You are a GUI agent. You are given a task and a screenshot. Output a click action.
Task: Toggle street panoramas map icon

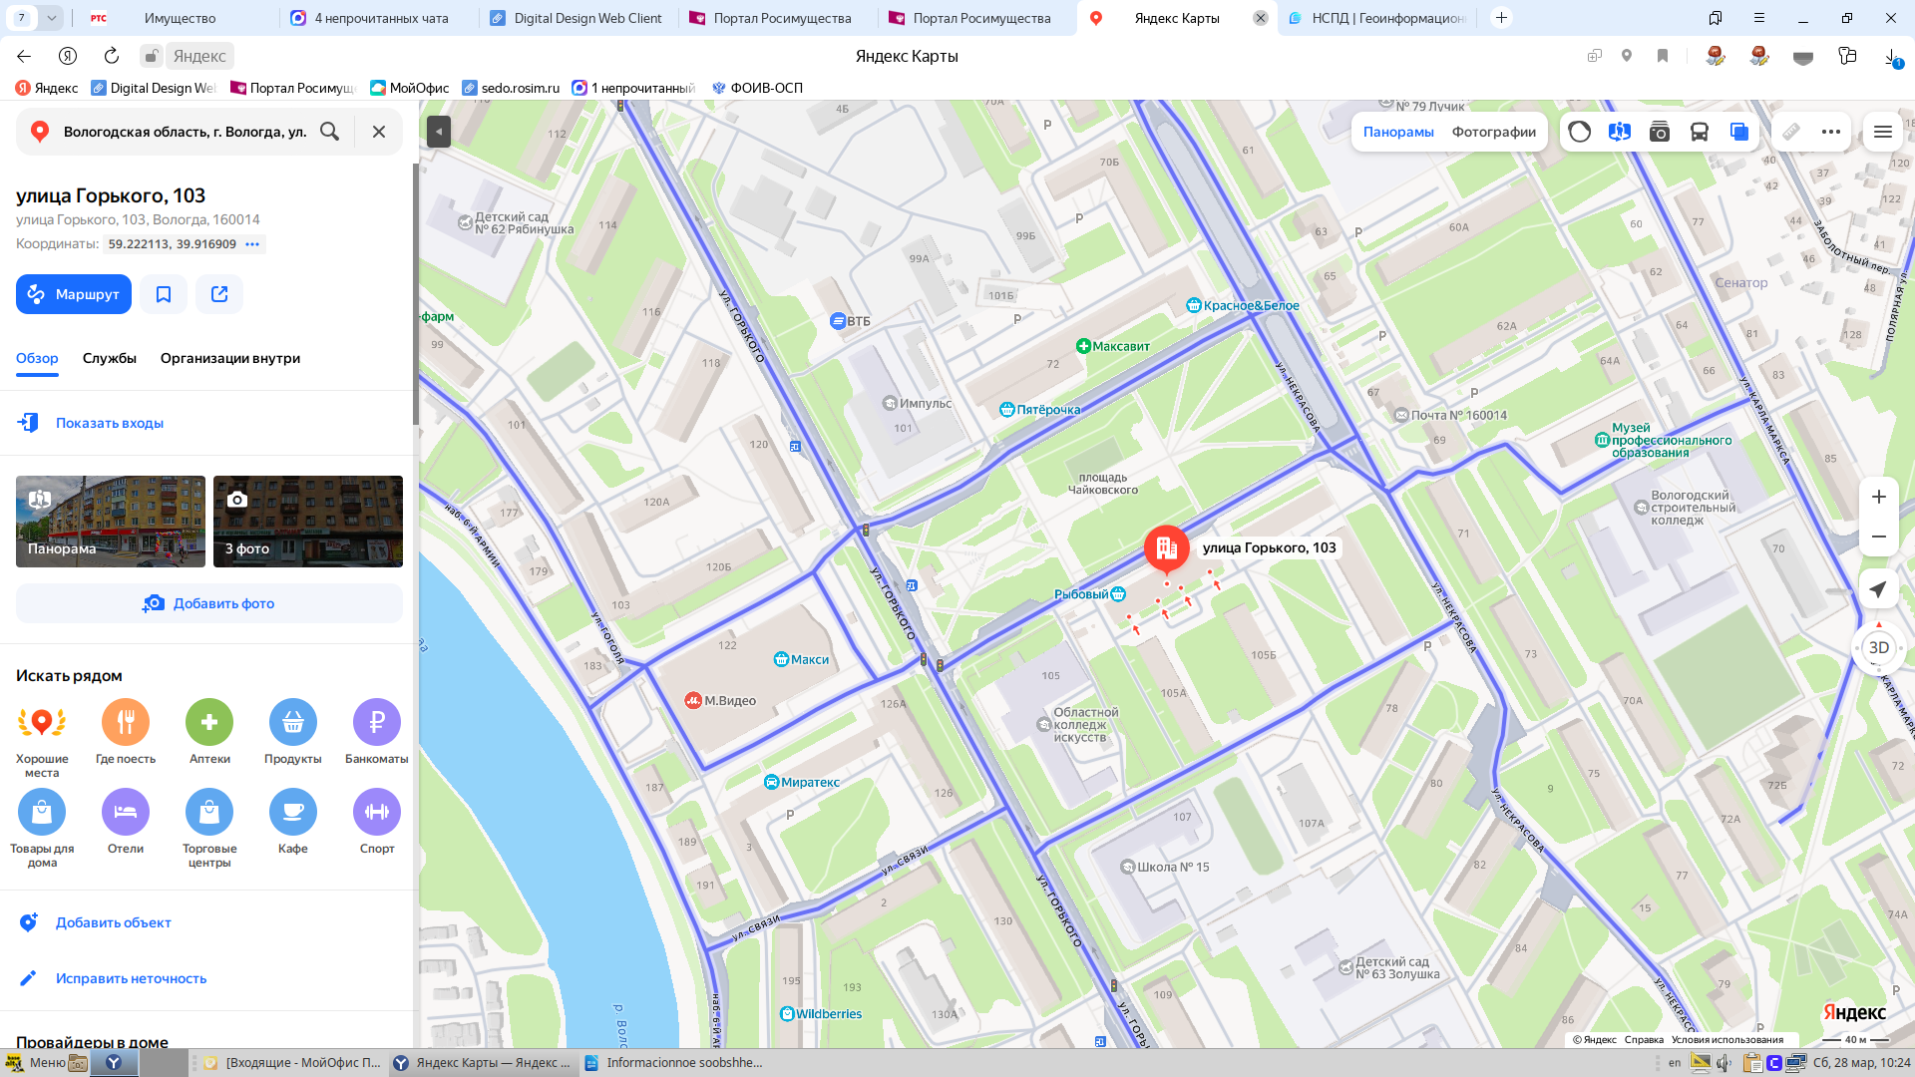tap(1620, 132)
